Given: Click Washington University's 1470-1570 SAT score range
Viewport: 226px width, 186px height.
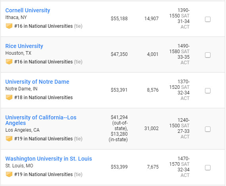Looking at the screenshot, I should [180, 161].
